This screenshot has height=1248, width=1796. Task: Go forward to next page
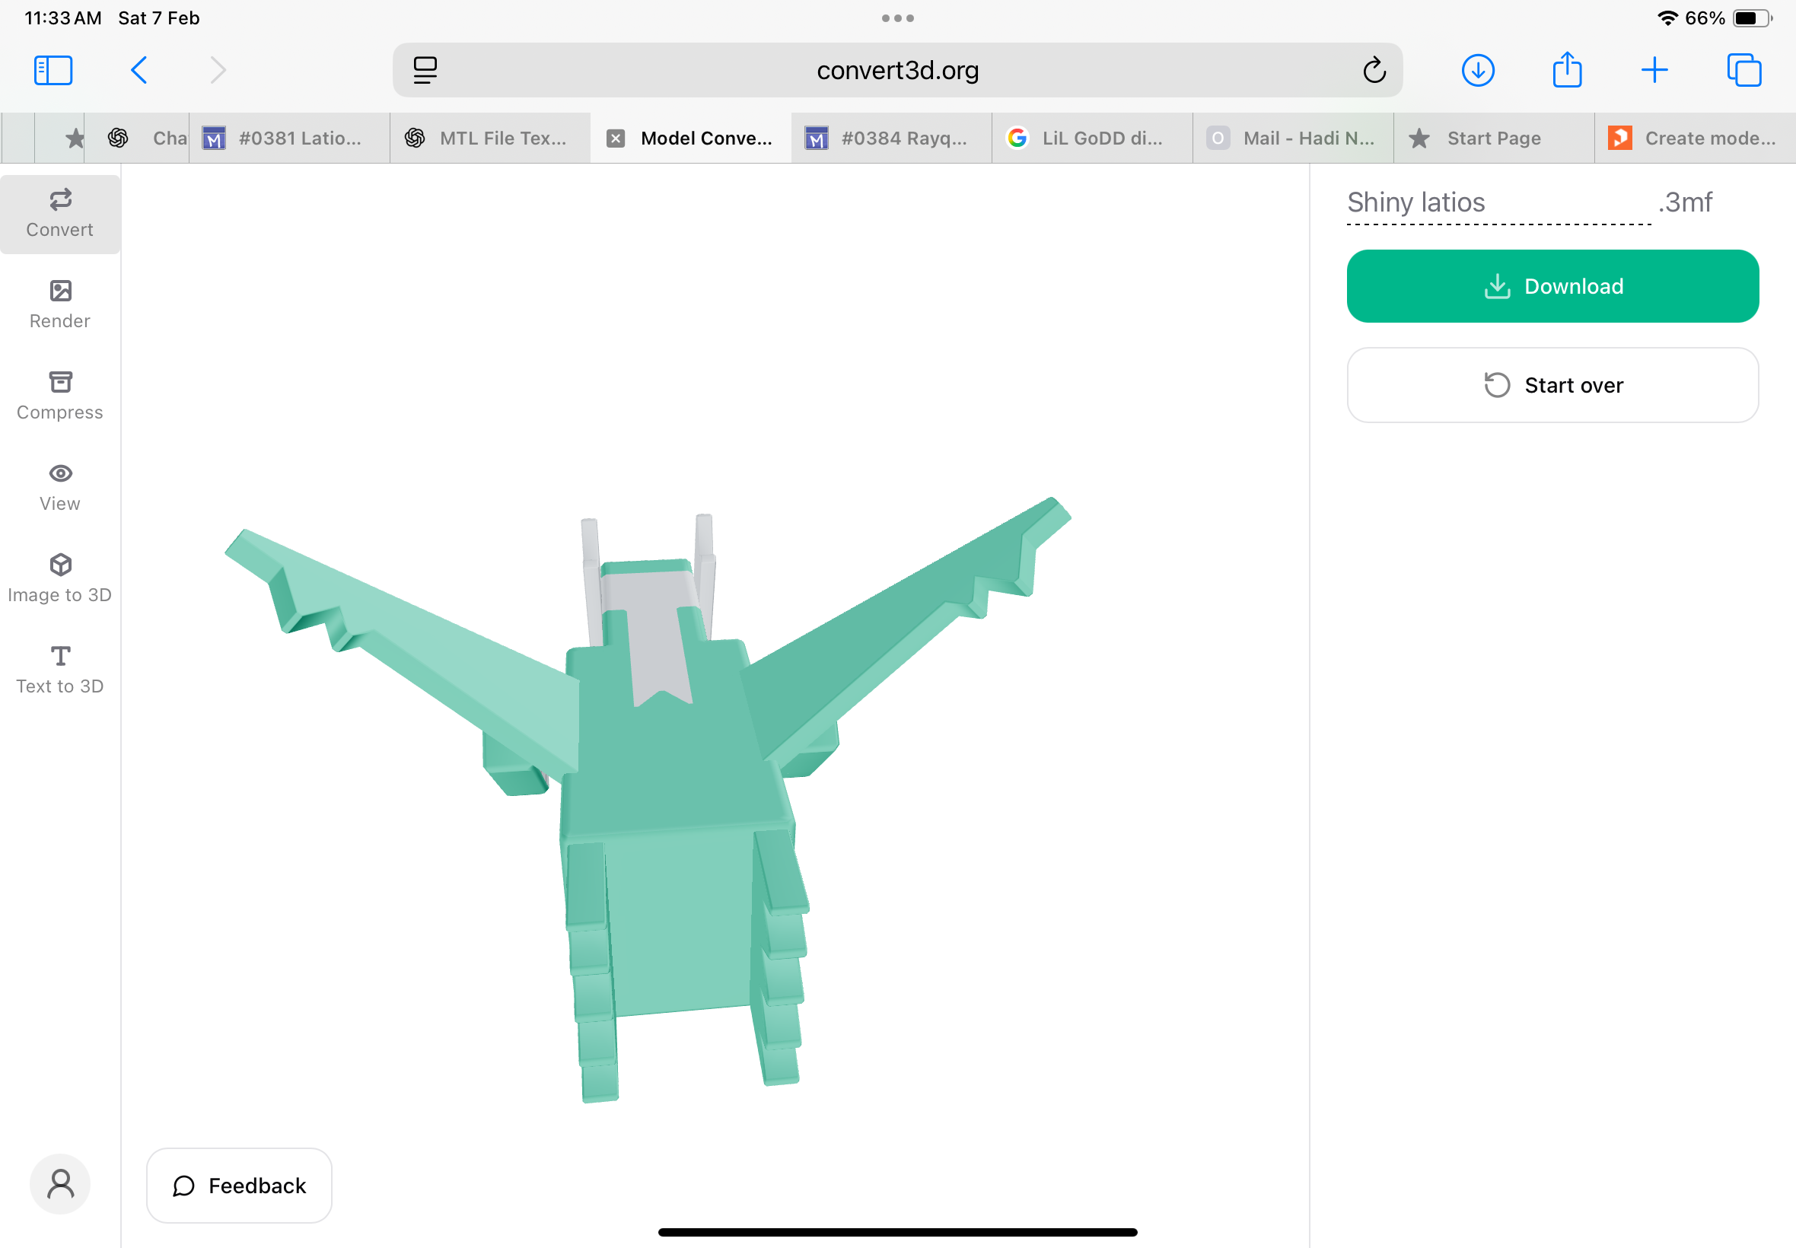tap(218, 70)
